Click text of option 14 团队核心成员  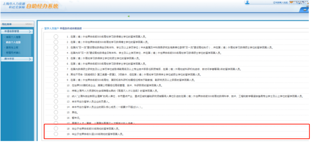[105, 107]
